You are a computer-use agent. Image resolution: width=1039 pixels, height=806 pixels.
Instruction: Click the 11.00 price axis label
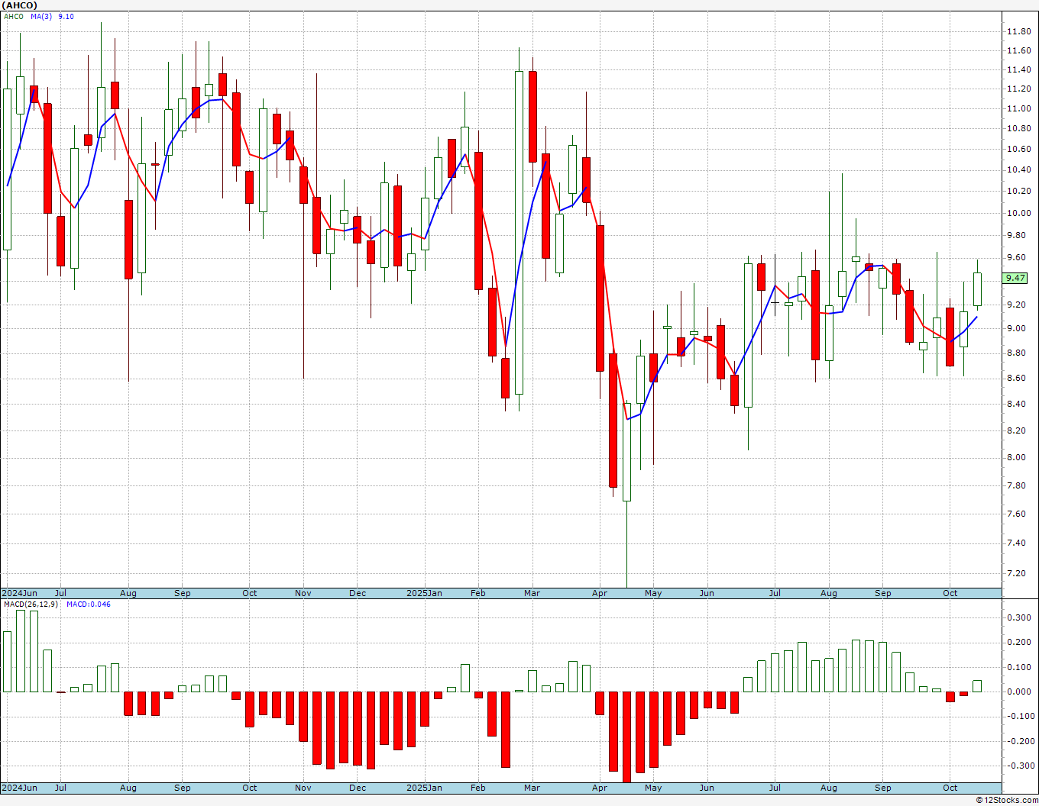click(x=1018, y=108)
